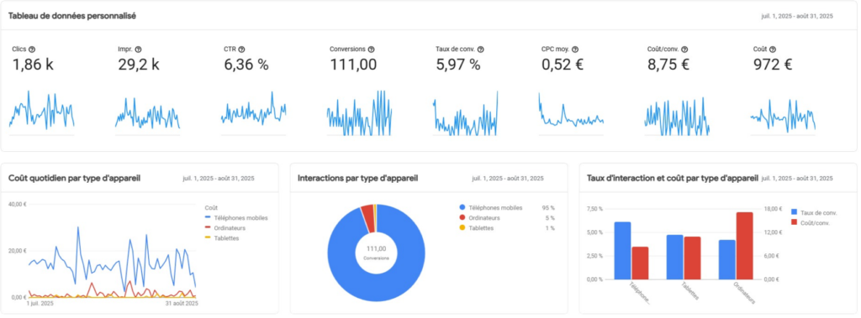Screen dimensions: 861x318
Task: Open the help icon beside the Coût metric
Action: point(773,50)
